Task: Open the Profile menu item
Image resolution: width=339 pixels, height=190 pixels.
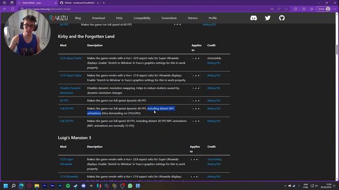Action: (213, 18)
